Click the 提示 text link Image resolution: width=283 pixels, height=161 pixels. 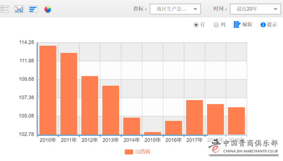[272, 25]
